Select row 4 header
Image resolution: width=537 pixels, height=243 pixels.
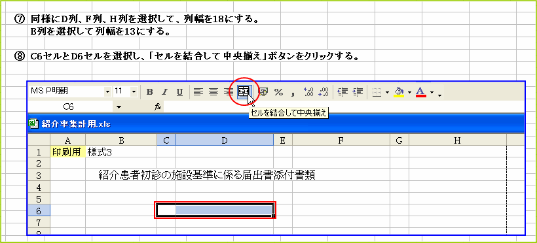pos(39,187)
